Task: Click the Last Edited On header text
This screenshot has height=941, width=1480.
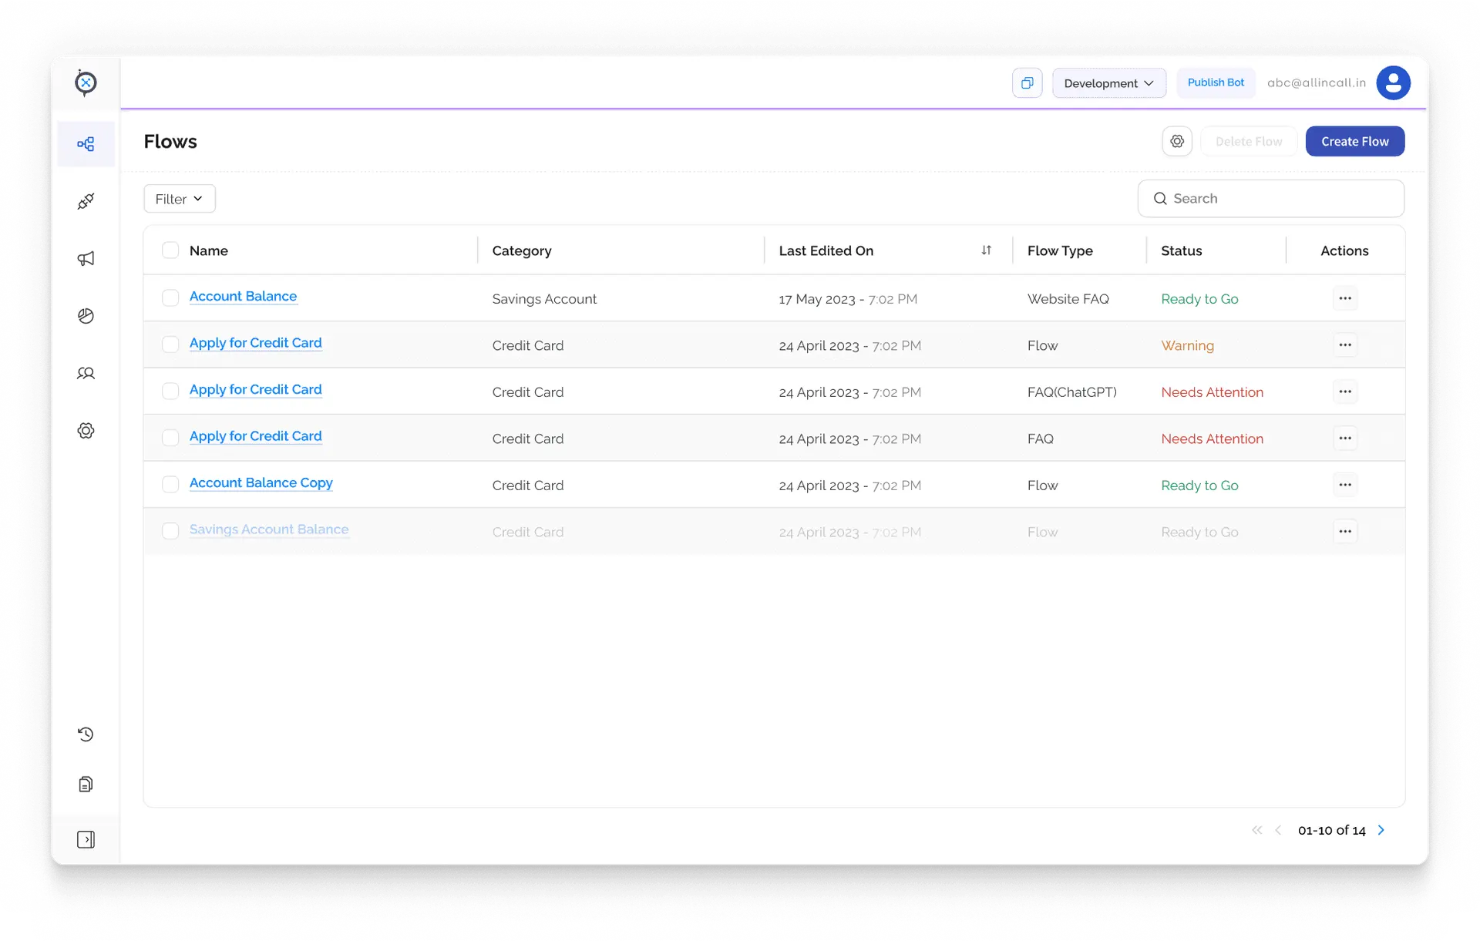Action: pos(826,251)
